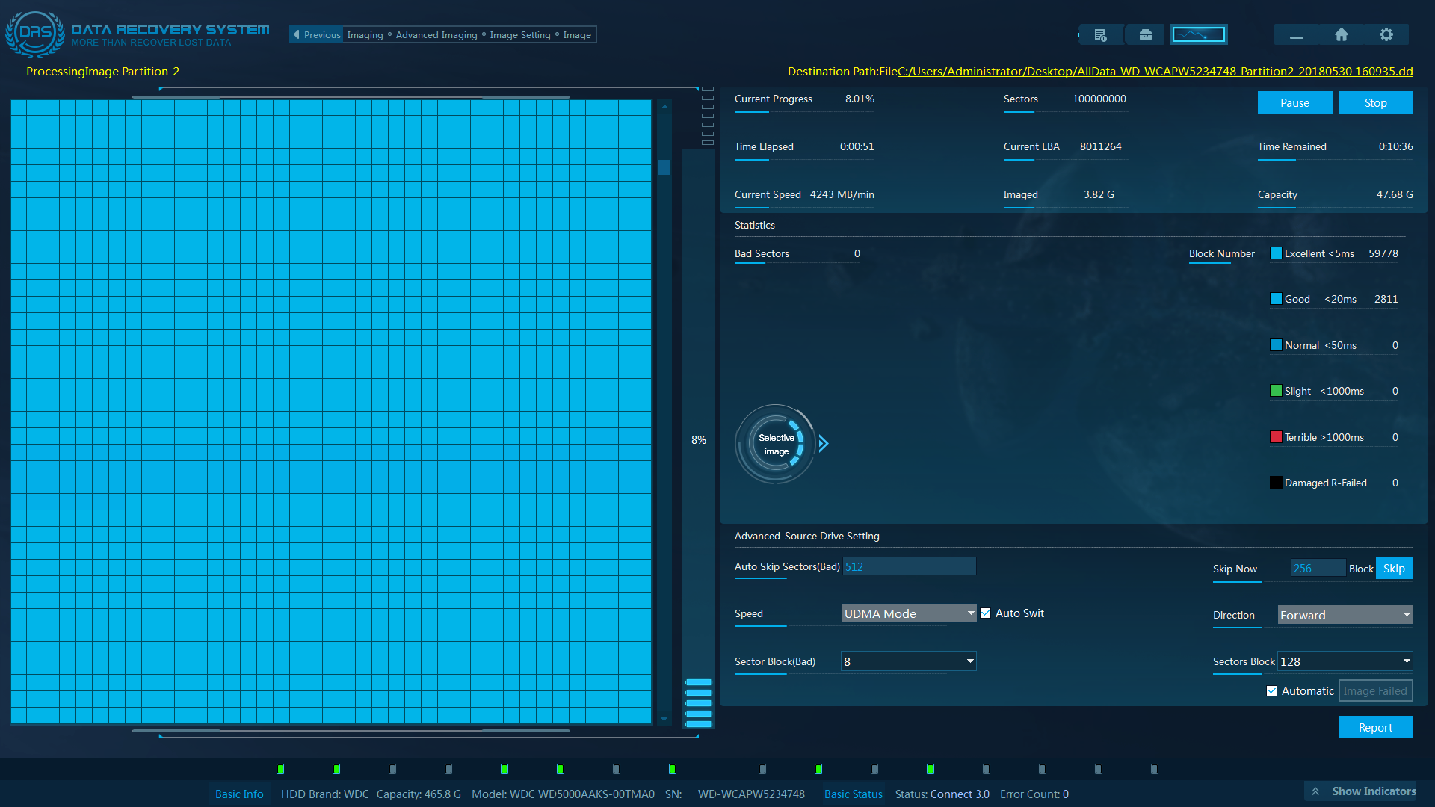The width and height of the screenshot is (1435, 807).
Task: Click the Skip Now sector count input field
Action: coord(1317,568)
